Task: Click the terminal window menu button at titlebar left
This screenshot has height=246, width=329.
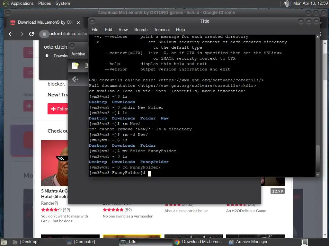Action: click(92, 21)
